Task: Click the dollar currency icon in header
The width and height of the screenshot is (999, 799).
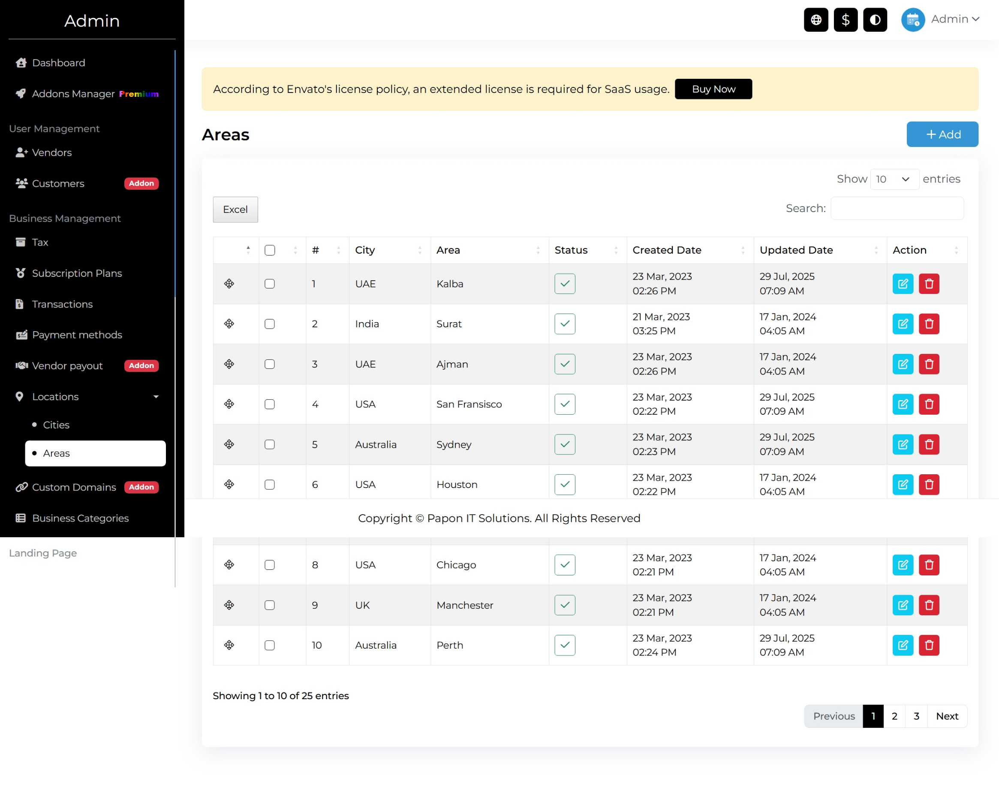Action: 845,20
